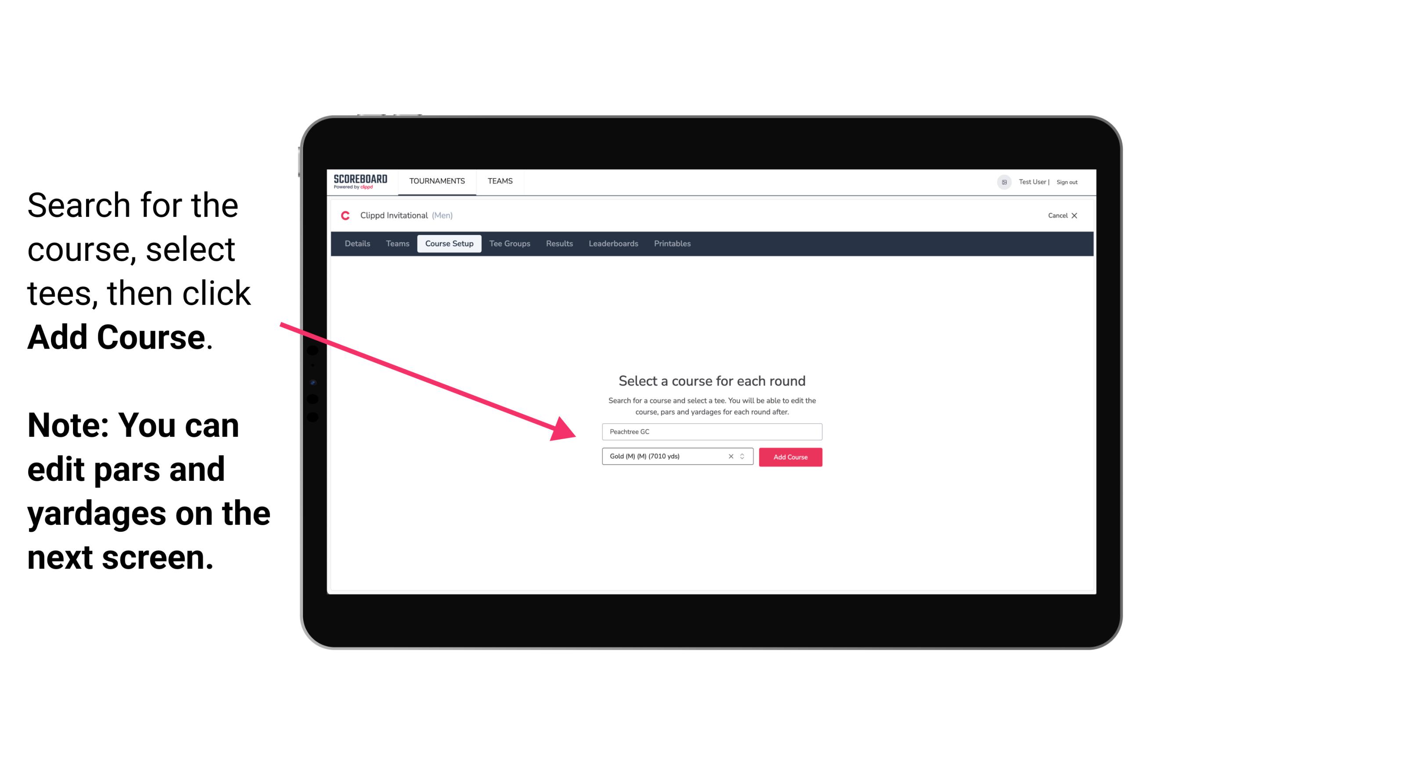This screenshot has width=1421, height=764.
Task: Click the Add Course button
Action: pos(789,456)
